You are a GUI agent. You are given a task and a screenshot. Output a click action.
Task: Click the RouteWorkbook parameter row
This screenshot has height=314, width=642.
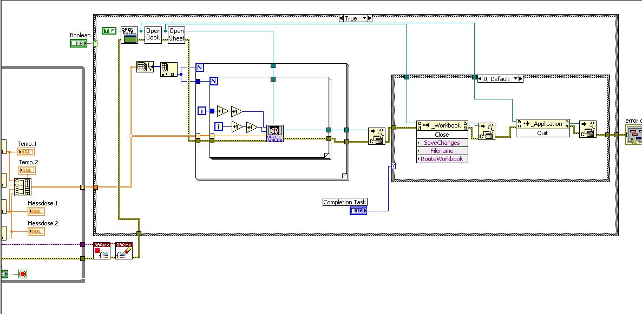[442, 159]
